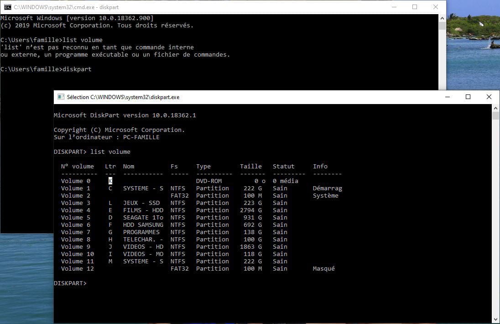
Task: Click 'Volume 11' row label
Action: [x=78, y=261]
